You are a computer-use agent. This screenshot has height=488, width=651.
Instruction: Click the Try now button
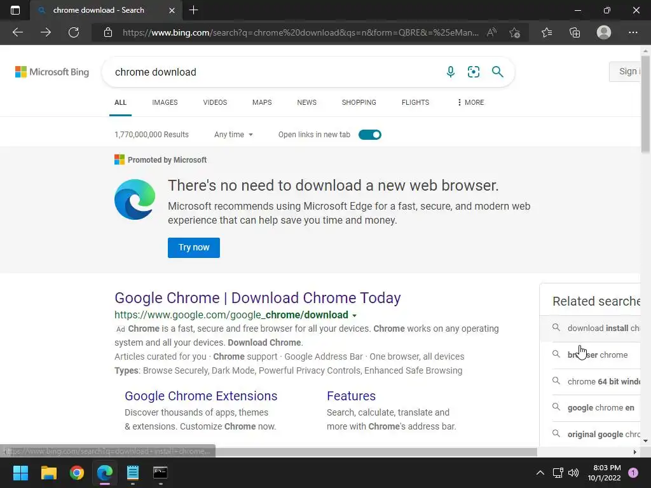click(194, 248)
